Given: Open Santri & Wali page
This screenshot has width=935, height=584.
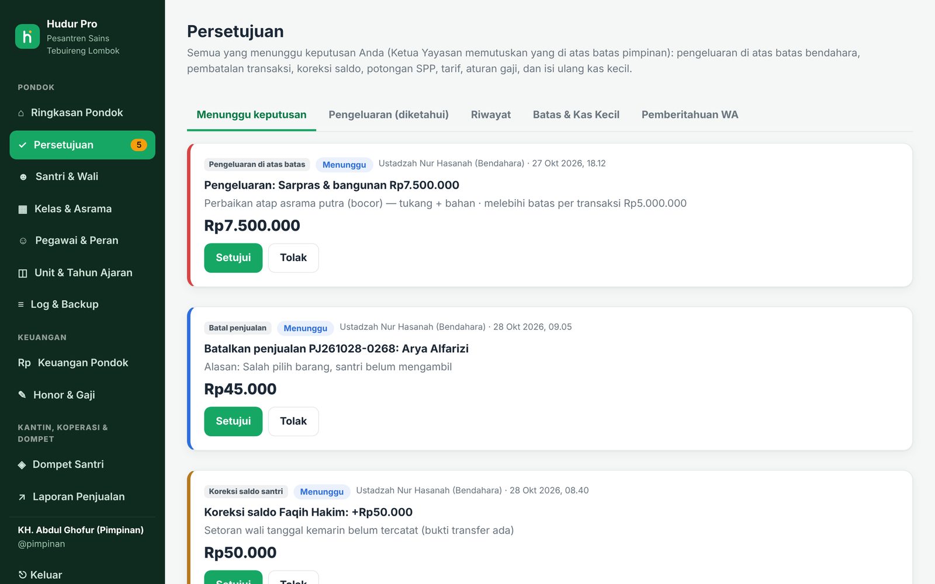Looking at the screenshot, I should pyautogui.click(x=82, y=177).
